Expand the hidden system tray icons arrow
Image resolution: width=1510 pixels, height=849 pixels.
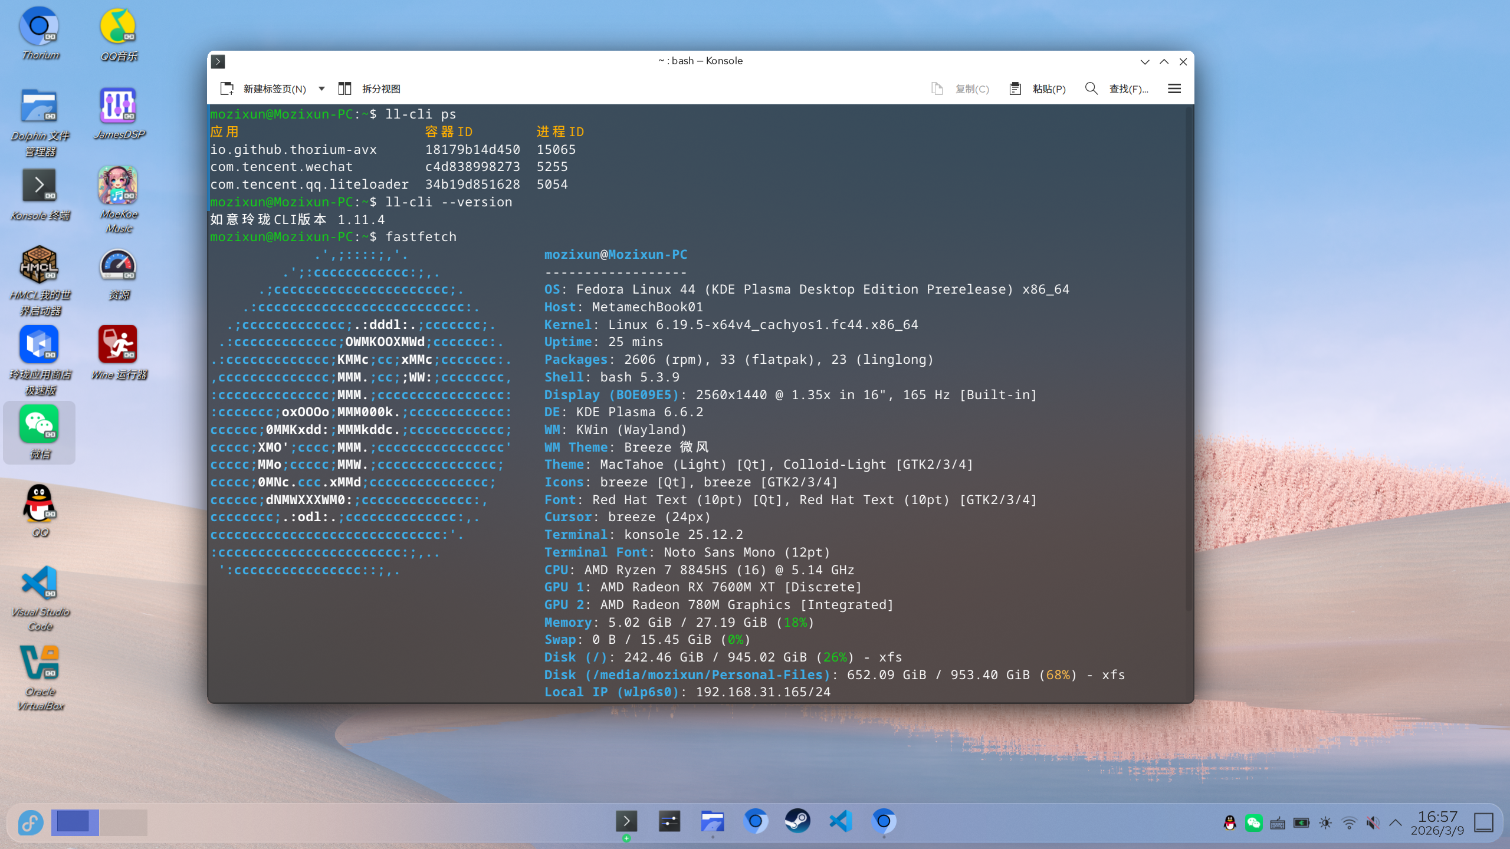[1396, 823]
